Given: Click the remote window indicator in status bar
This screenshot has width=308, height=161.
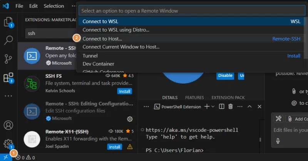Looking at the screenshot, I should tap(5, 158).
